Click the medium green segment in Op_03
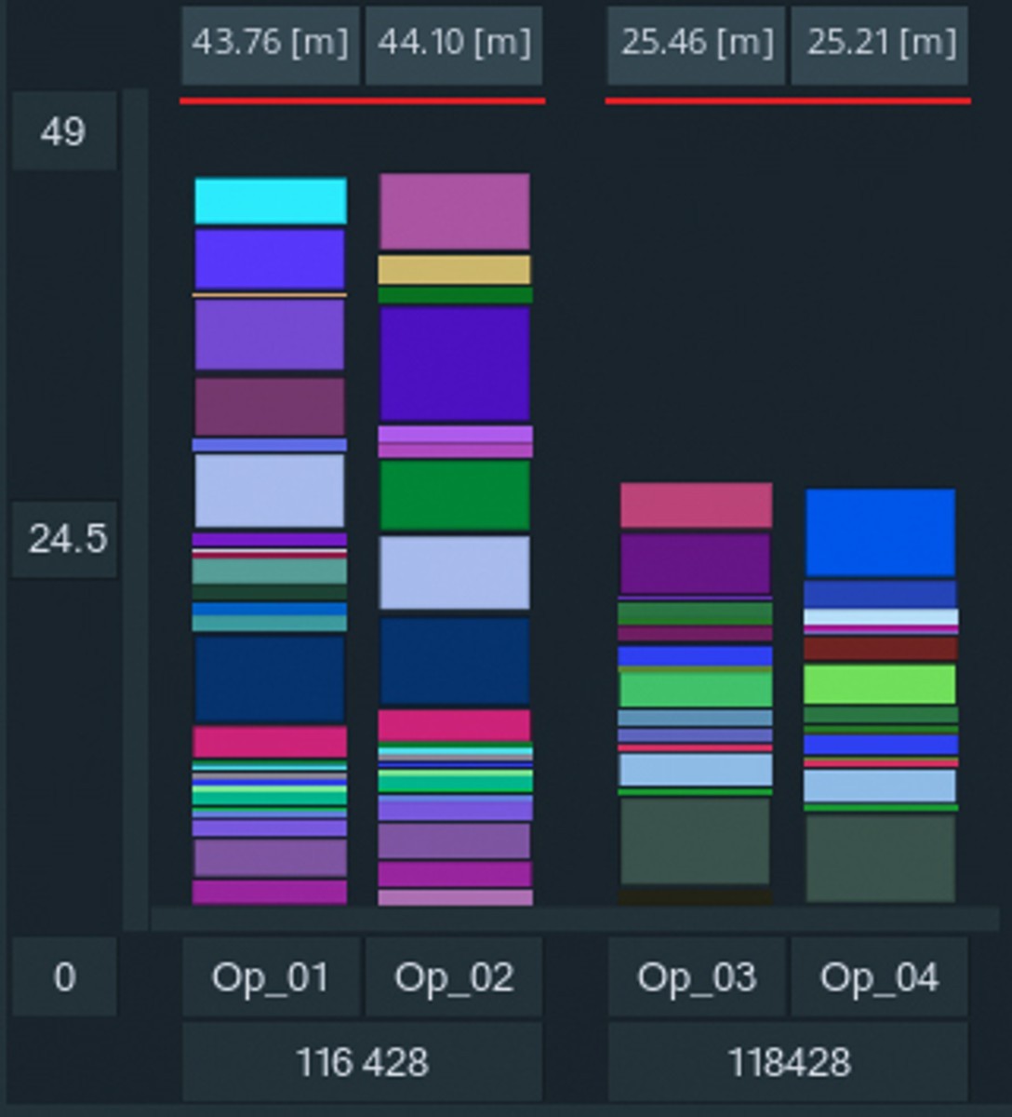 696,689
